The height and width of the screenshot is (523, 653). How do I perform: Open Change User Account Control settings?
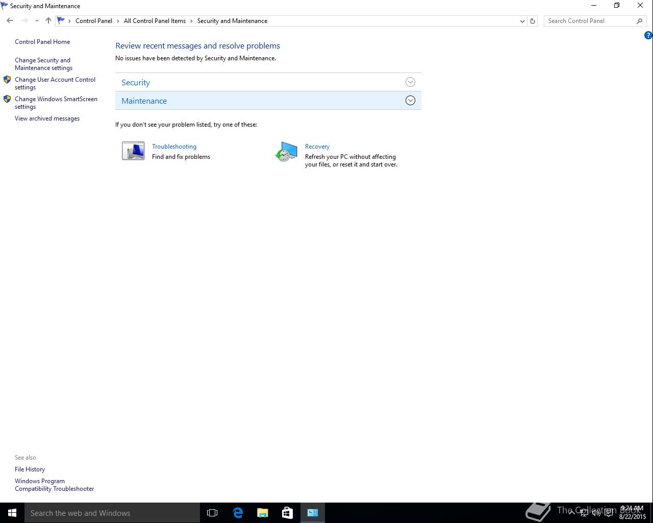coord(55,83)
